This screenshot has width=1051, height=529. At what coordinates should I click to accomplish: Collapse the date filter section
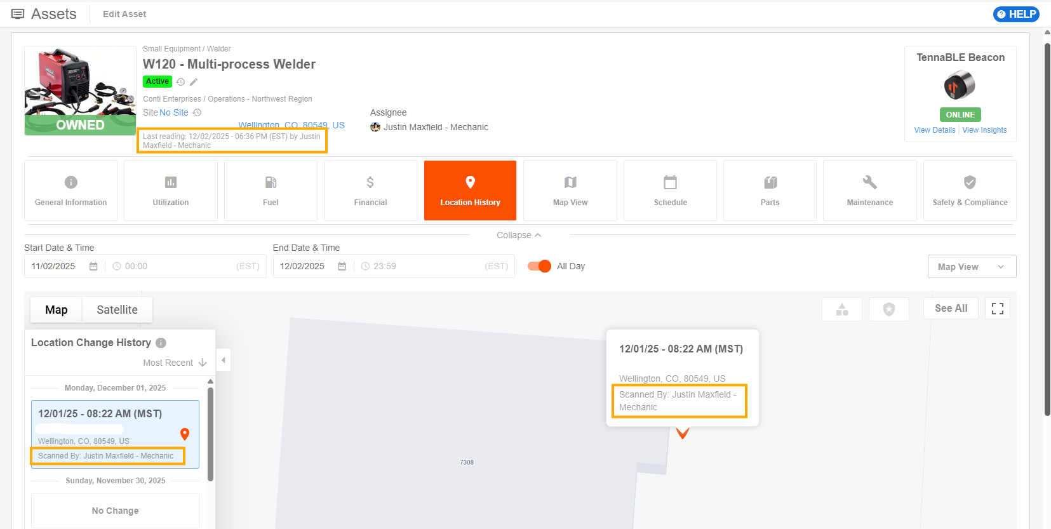[x=519, y=235]
